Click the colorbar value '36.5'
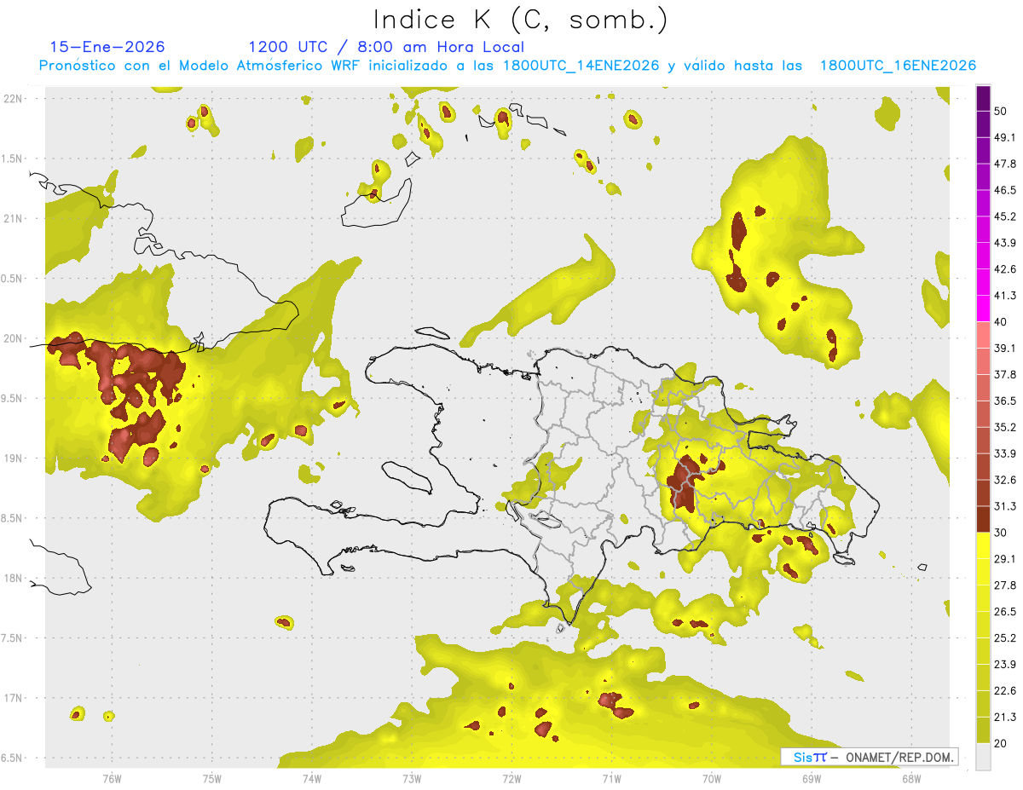The width and height of the screenshot is (1023, 790). [1005, 401]
